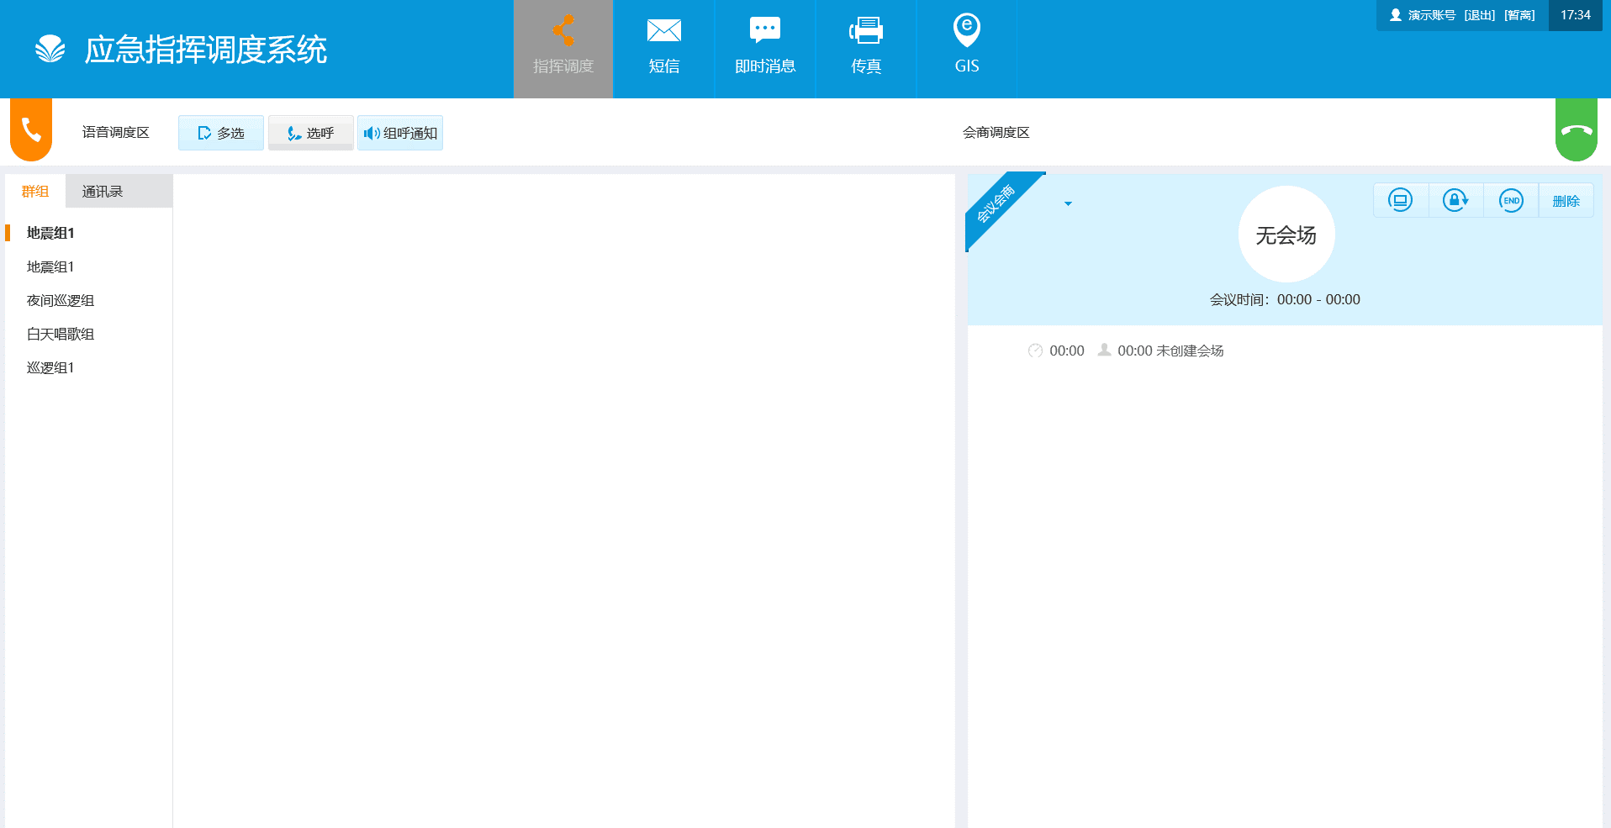Click the conference screen display icon
This screenshot has width=1611, height=828.
point(1400,201)
